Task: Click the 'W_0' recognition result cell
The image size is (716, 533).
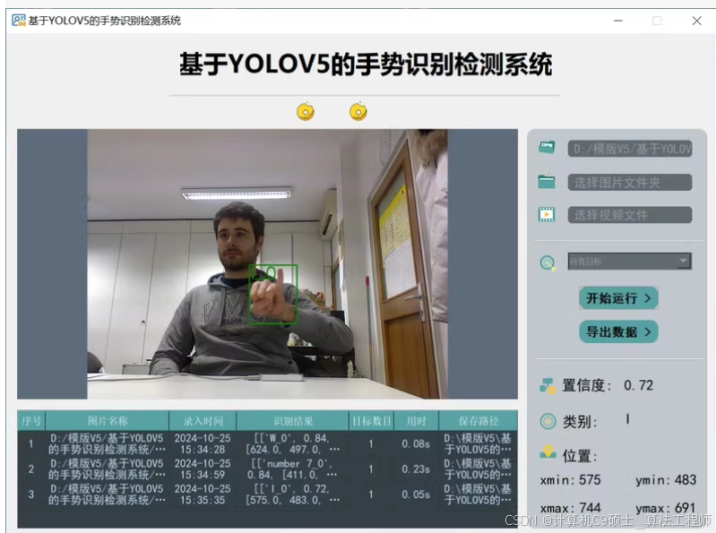Action: pyautogui.click(x=293, y=443)
